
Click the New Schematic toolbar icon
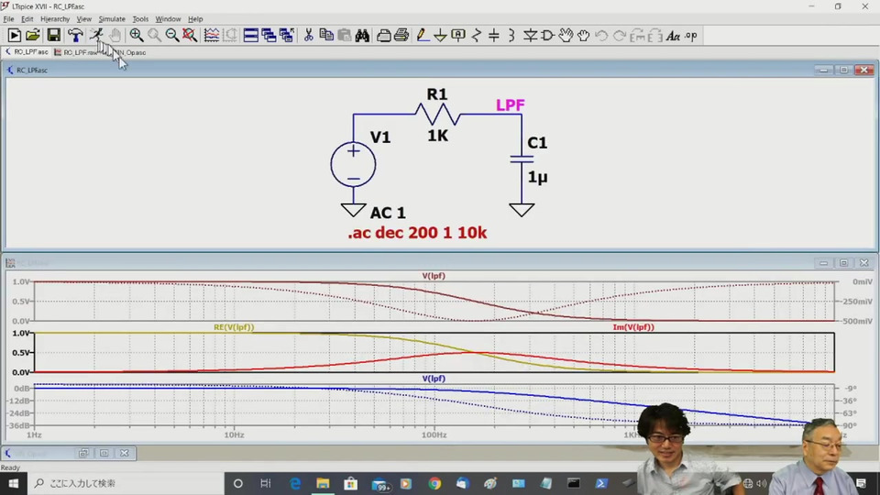click(14, 36)
